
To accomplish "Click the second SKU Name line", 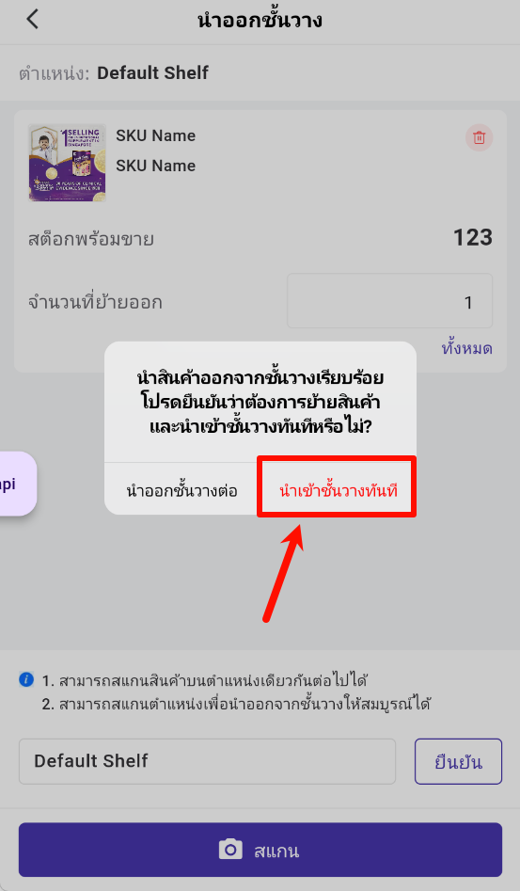I will coord(155,166).
